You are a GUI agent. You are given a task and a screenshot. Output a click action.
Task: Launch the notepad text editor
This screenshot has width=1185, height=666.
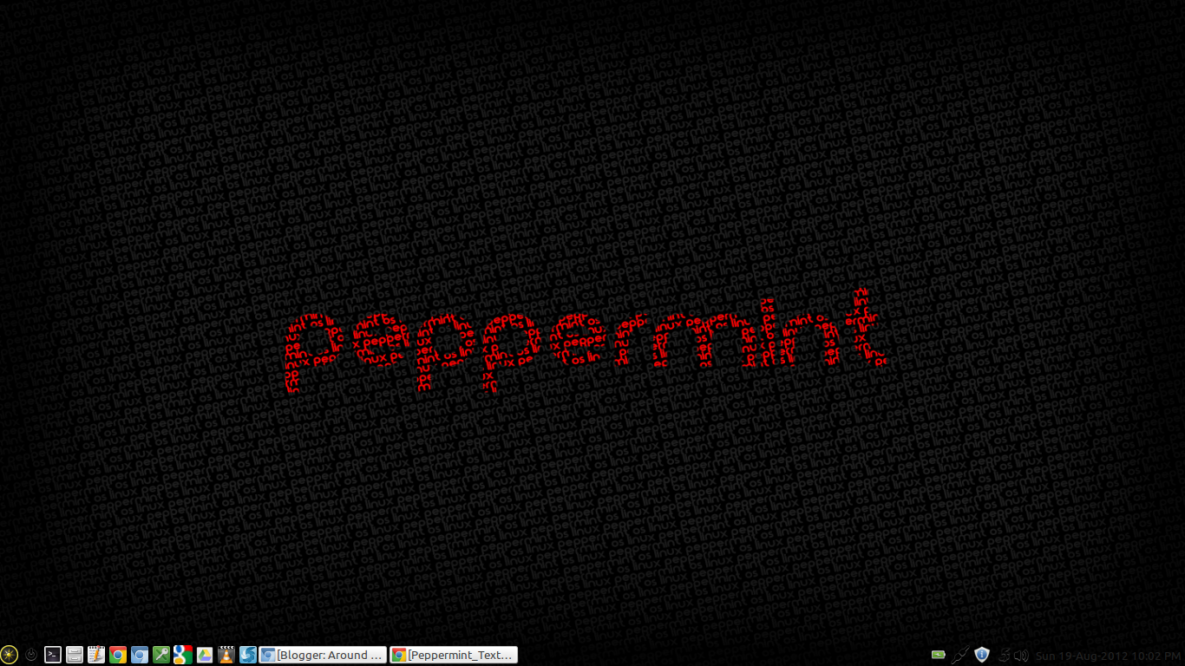[x=97, y=655]
